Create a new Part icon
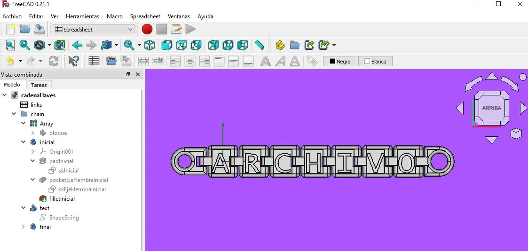 pos(280,45)
